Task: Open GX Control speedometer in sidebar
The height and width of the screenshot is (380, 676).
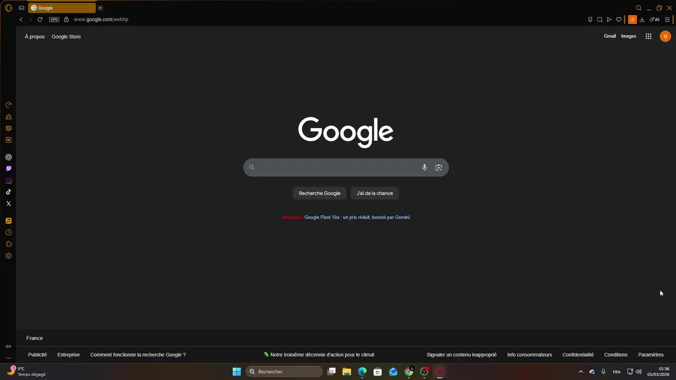Action: coord(8,105)
